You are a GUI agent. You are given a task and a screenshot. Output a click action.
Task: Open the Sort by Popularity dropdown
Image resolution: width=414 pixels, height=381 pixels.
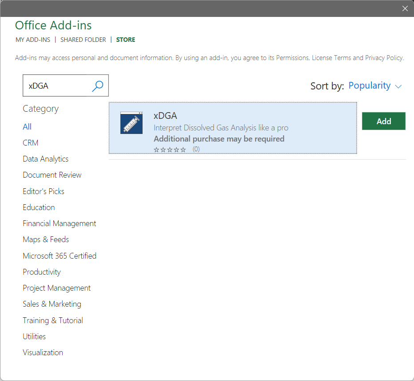(x=370, y=86)
